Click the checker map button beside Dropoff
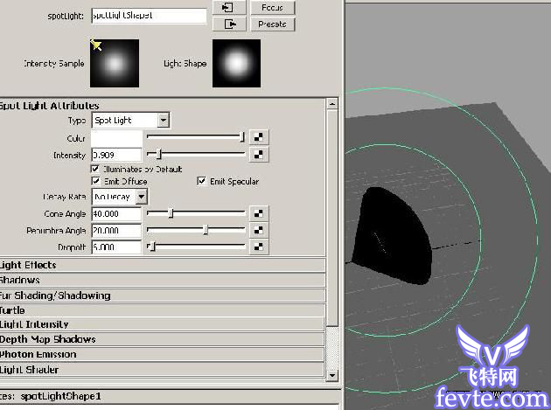 coord(258,247)
